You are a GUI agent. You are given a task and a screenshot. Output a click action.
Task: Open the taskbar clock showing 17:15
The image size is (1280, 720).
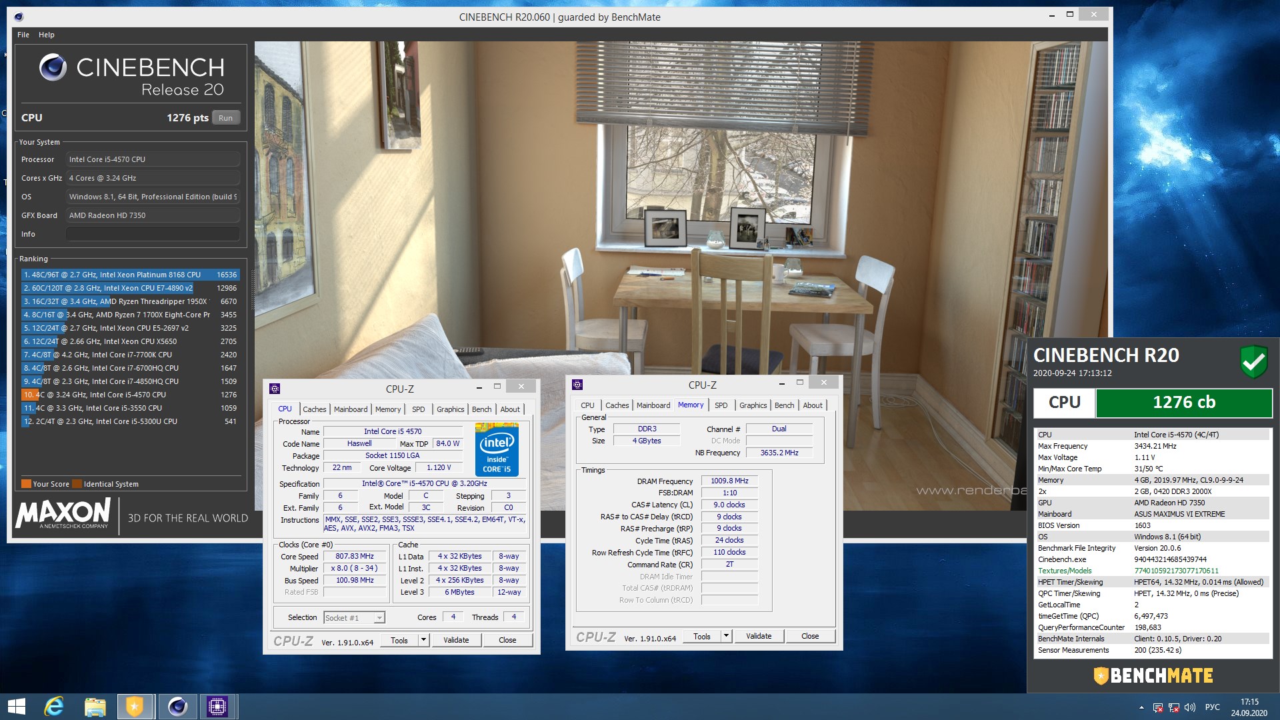tap(1249, 702)
